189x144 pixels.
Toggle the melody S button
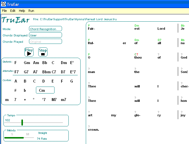pyautogui.click(x=12, y=134)
